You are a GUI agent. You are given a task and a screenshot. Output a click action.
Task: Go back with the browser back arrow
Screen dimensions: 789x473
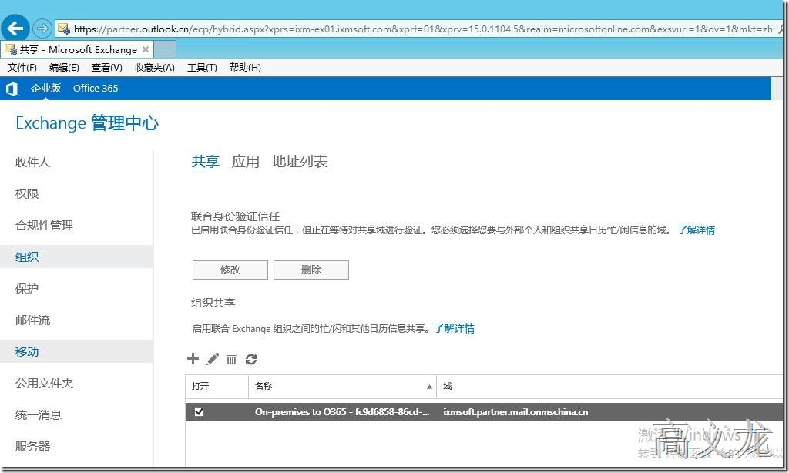[x=15, y=29]
